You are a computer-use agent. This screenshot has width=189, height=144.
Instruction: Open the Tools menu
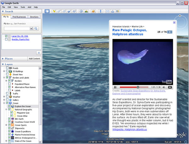23,7
